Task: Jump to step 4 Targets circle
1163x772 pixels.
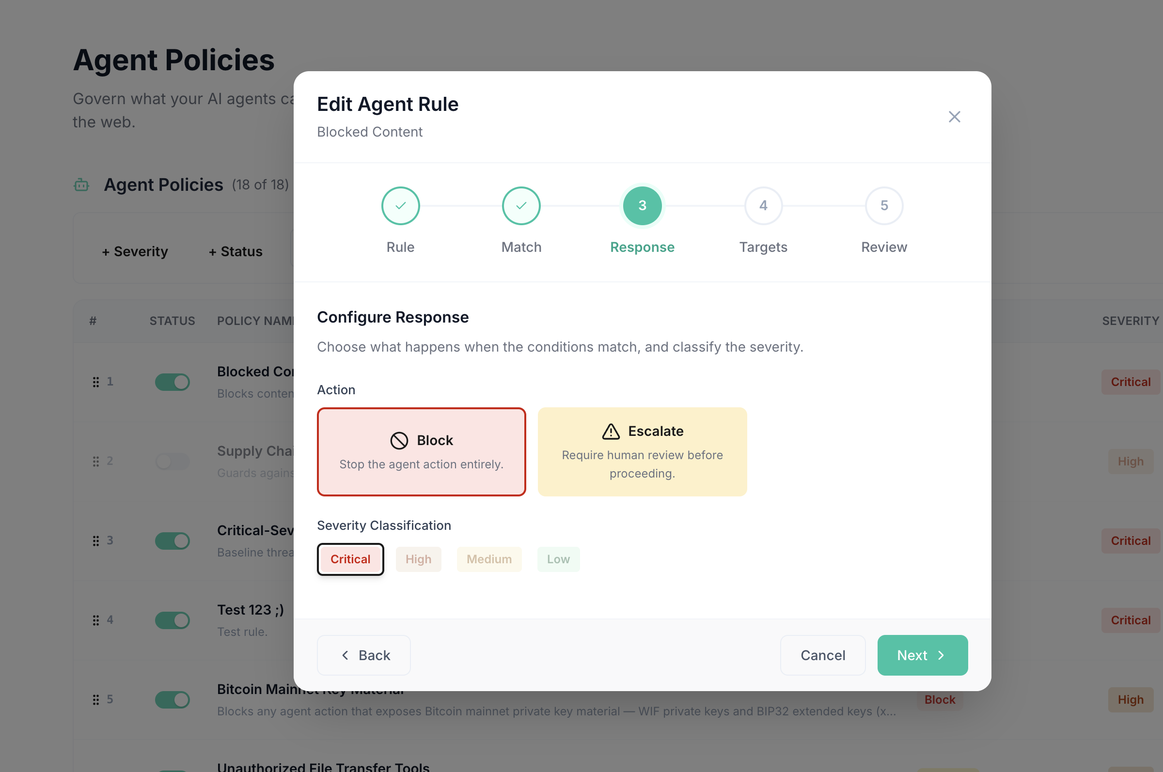Action: coord(763,206)
